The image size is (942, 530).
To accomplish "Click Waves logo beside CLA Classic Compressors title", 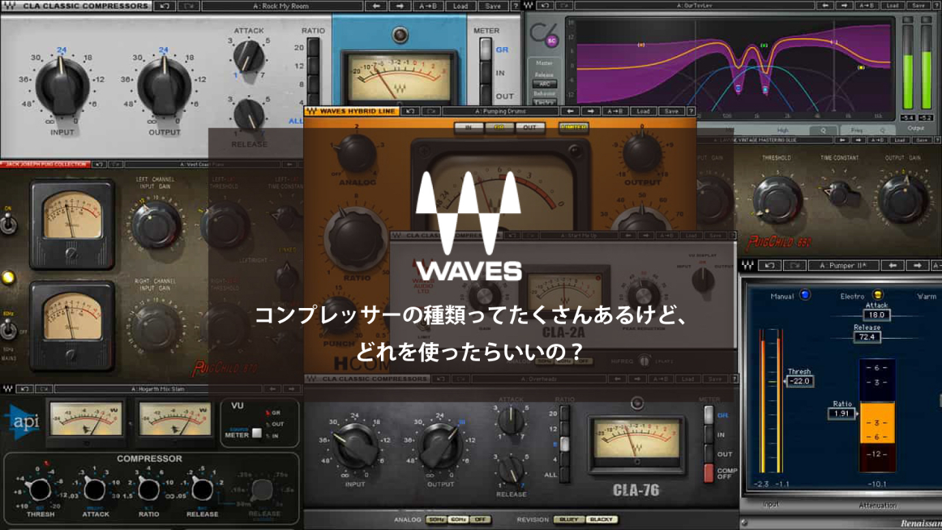I will point(10,6).
